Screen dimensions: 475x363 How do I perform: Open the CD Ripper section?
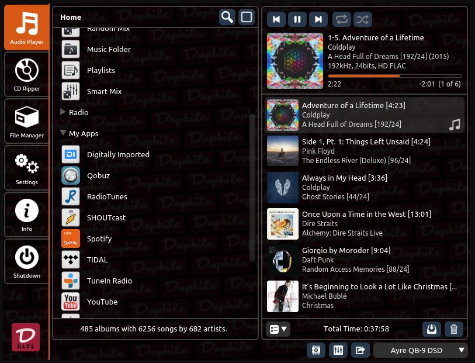[x=27, y=75]
